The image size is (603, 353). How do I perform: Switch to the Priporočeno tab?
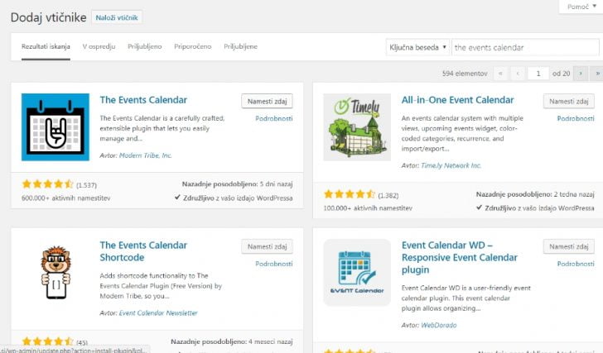[193, 46]
